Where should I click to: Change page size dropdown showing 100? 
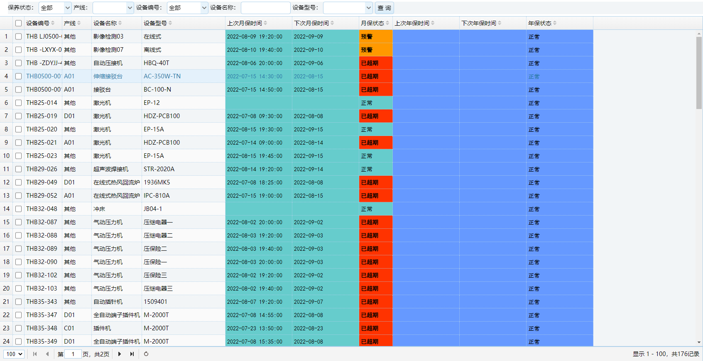coord(14,354)
